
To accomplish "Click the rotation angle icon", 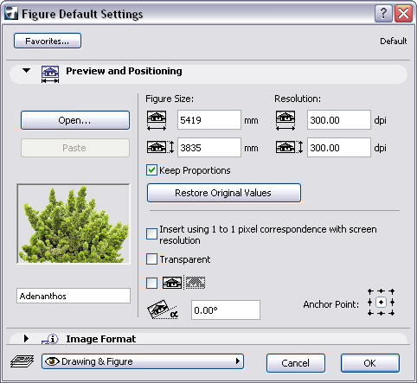I will pos(163,310).
